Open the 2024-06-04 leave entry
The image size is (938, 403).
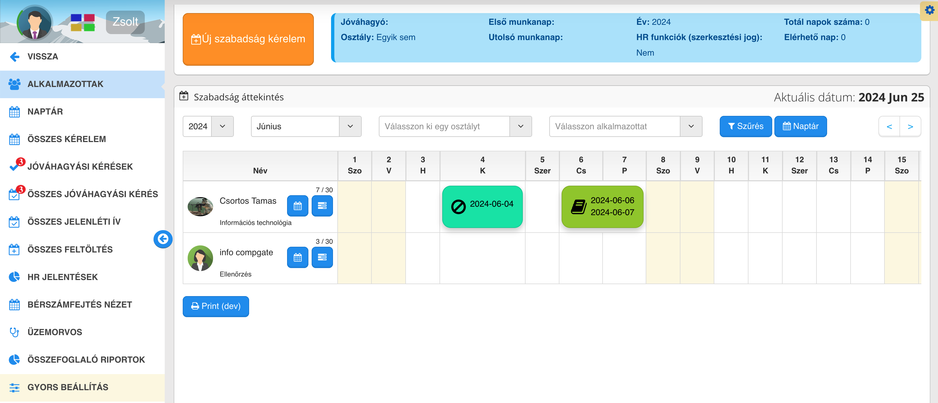pyautogui.click(x=482, y=207)
